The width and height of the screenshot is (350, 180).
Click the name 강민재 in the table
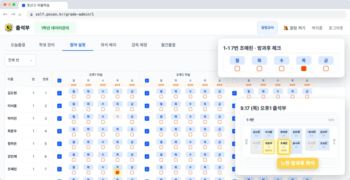pos(12,156)
